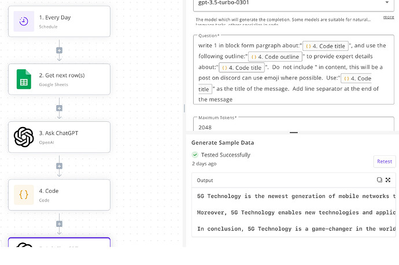Open the '3. Ask ChatGPT' step card
Screen dimensions: 399x265
[60, 137]
